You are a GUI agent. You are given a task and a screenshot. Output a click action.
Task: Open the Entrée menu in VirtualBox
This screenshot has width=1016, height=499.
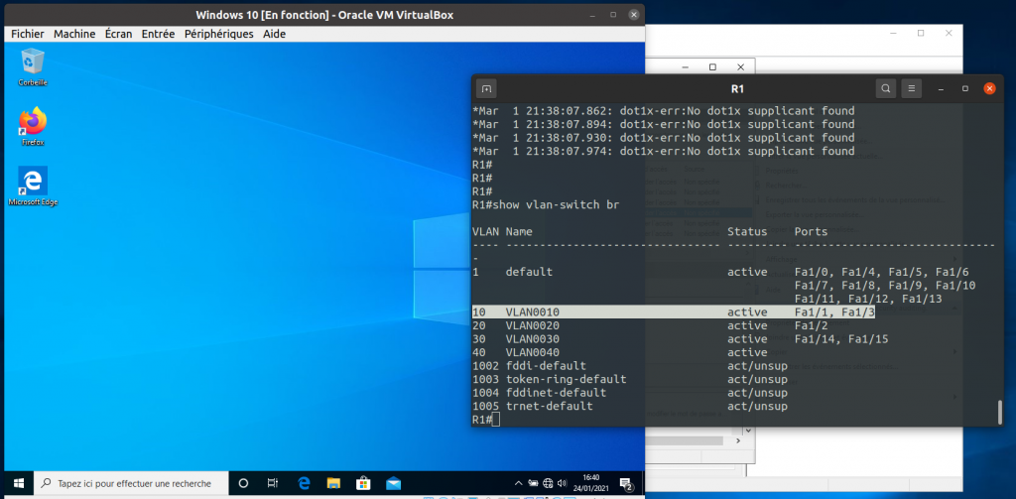pyautogui.click(x=158, y=34)
